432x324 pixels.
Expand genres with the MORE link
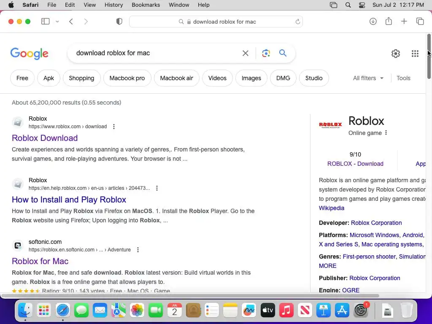(x=327, y=266)
